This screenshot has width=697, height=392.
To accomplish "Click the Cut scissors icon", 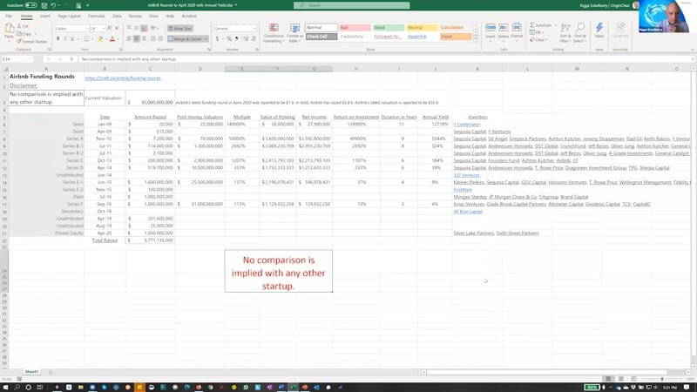I will coord(19,27).
